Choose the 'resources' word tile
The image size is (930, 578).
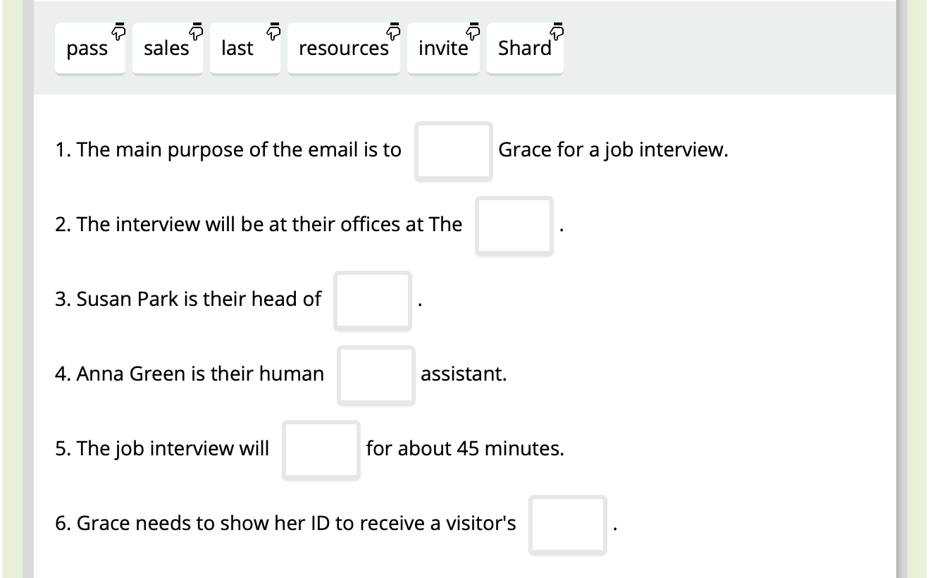click(343, 49)
